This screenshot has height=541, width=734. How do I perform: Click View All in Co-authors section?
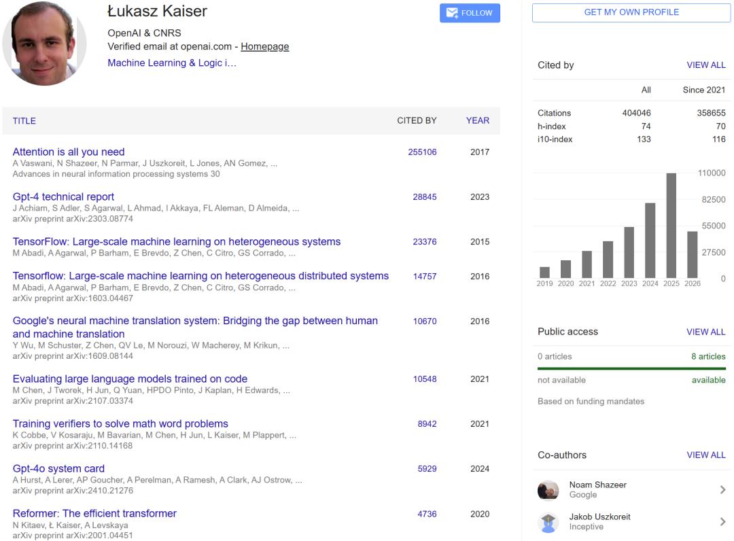pyautogui.click(x=706, y=455)
